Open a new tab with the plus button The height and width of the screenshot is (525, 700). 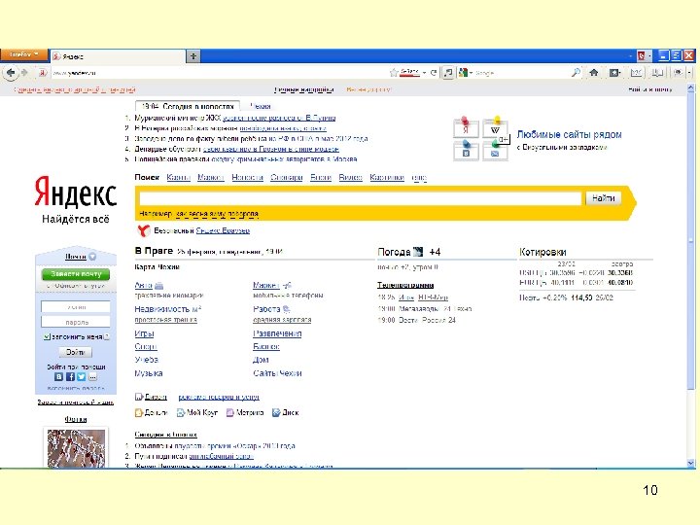click(x=193, y=56)
